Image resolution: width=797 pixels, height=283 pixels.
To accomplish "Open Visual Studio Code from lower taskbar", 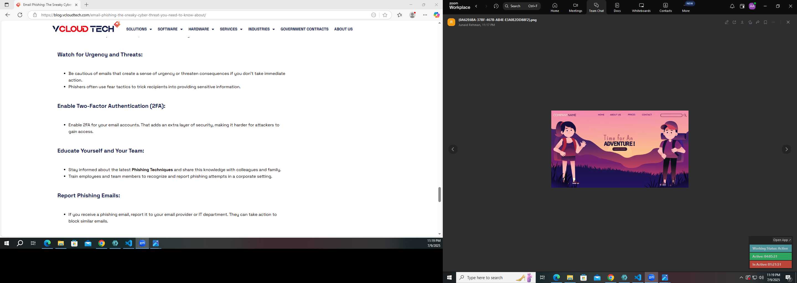I will pyautogui.click(x=638, y=277).
